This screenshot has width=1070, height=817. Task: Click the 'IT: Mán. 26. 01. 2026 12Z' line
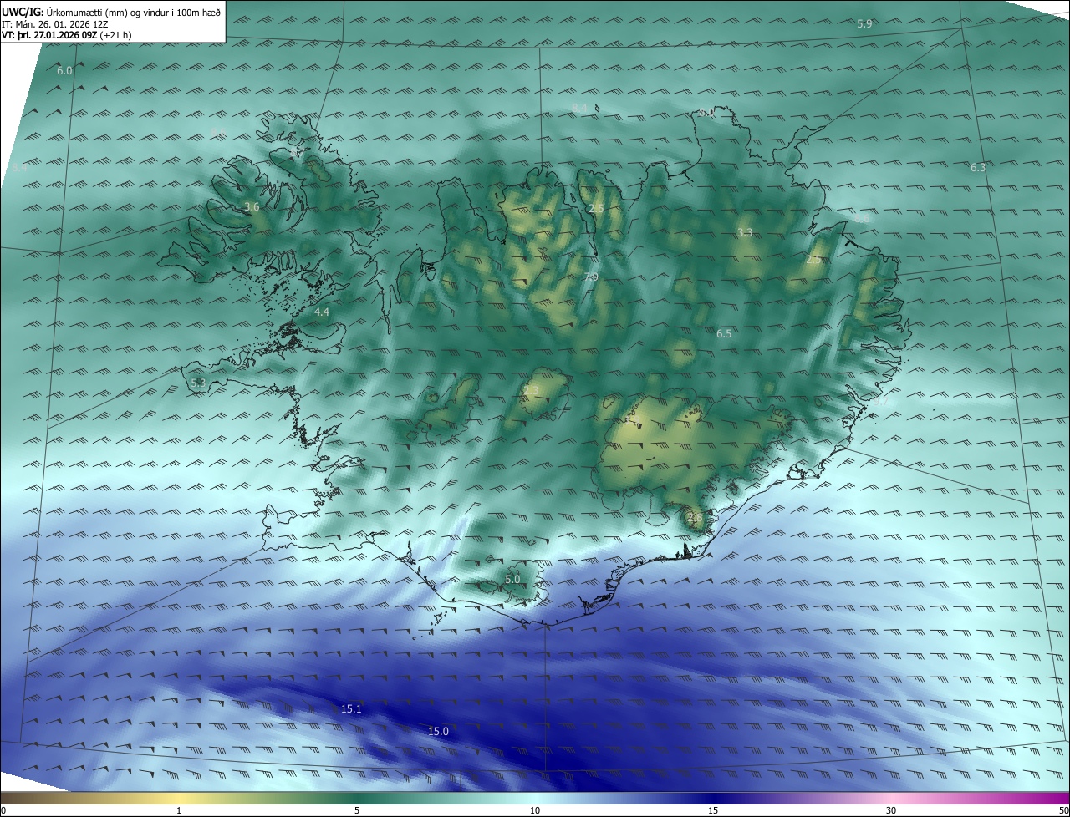(x=55, y=24)
